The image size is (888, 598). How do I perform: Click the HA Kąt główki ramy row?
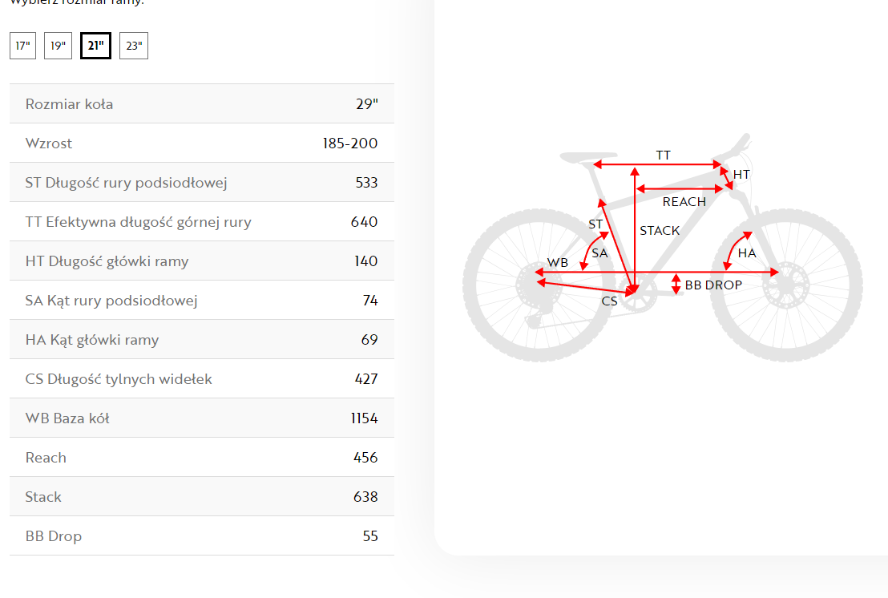(x=201, y=340)
